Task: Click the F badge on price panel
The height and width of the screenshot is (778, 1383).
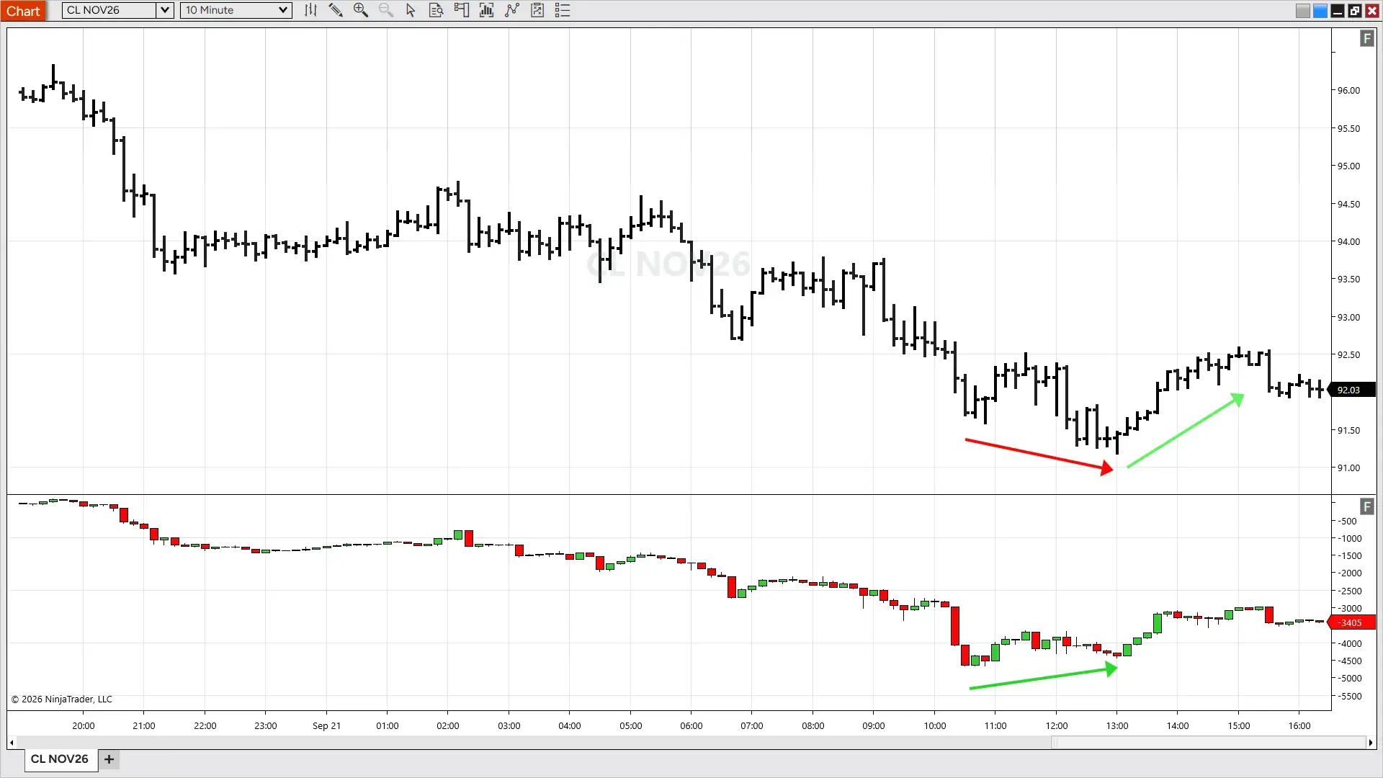Action: pos(1366,39)
